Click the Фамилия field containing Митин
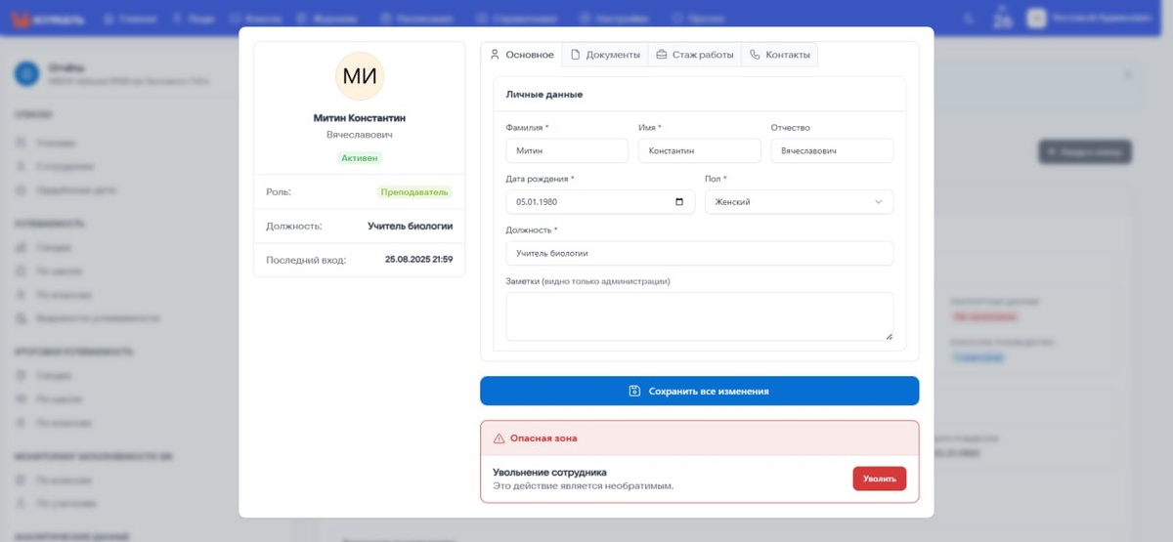This screenshot has height=542, width=1173. tap(567, 150)
